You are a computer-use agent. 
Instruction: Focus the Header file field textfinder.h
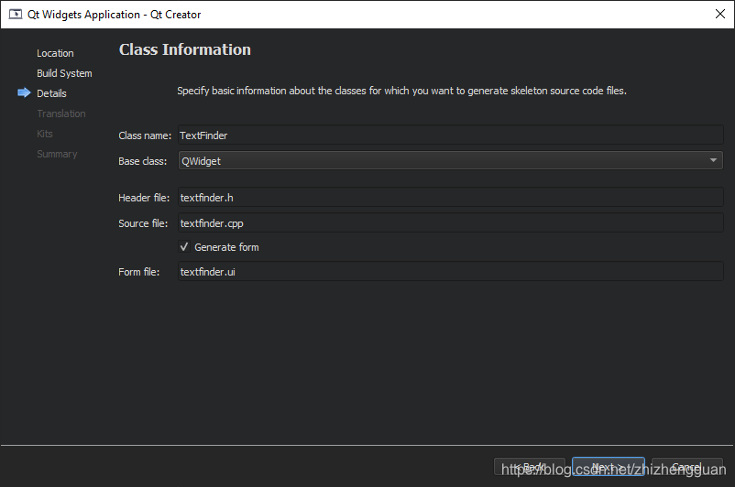point(451,197)
